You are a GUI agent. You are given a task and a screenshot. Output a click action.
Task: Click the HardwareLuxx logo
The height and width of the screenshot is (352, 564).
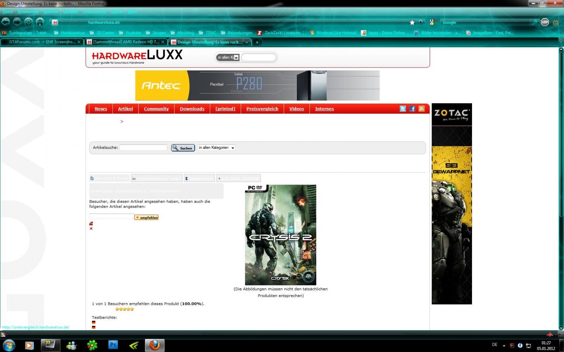pyautogui.click(x=137, y=56)
